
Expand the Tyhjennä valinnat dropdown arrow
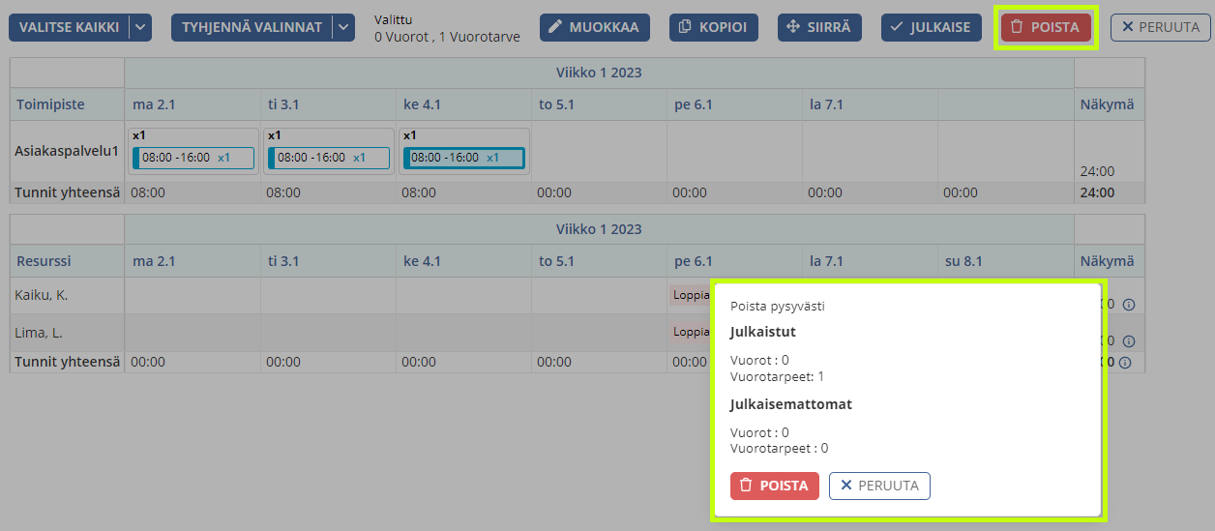coord(343,27)
